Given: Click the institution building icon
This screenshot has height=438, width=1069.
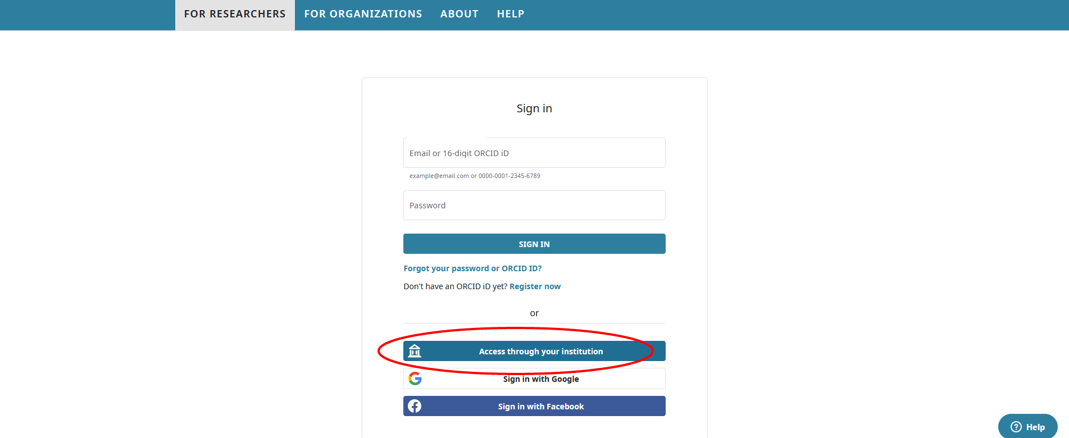Looking at the screenshot, I should [415, 351].
